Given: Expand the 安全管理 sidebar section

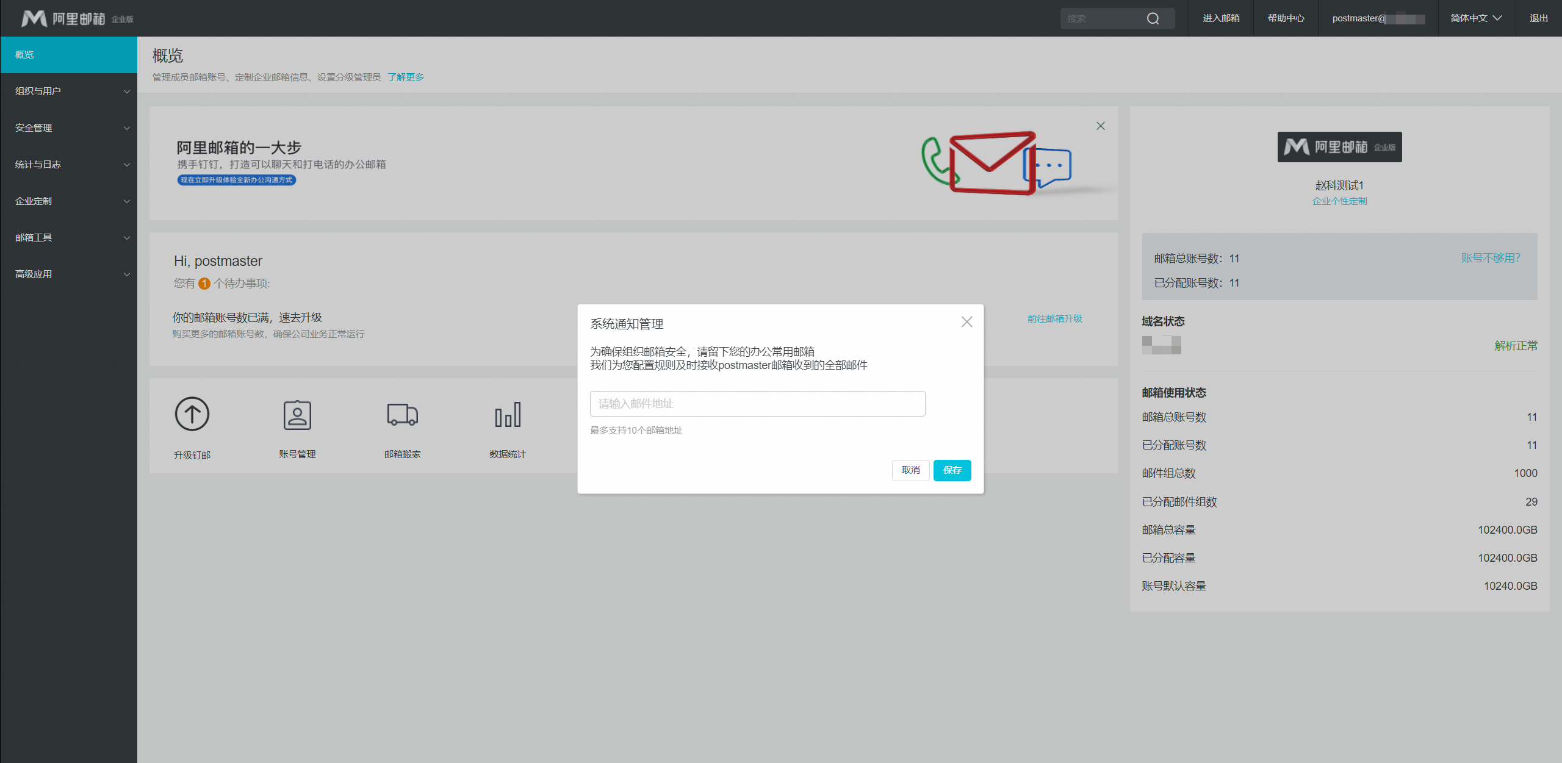Looking at the screenshot, I should click(x=68, y=128).
